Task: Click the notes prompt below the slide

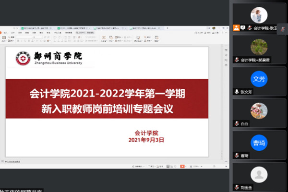Action: pyautogui.click(x=12, y=162)
